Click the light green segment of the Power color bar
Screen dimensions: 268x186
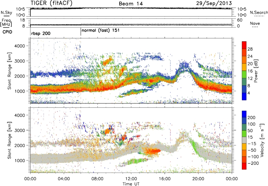244,74
